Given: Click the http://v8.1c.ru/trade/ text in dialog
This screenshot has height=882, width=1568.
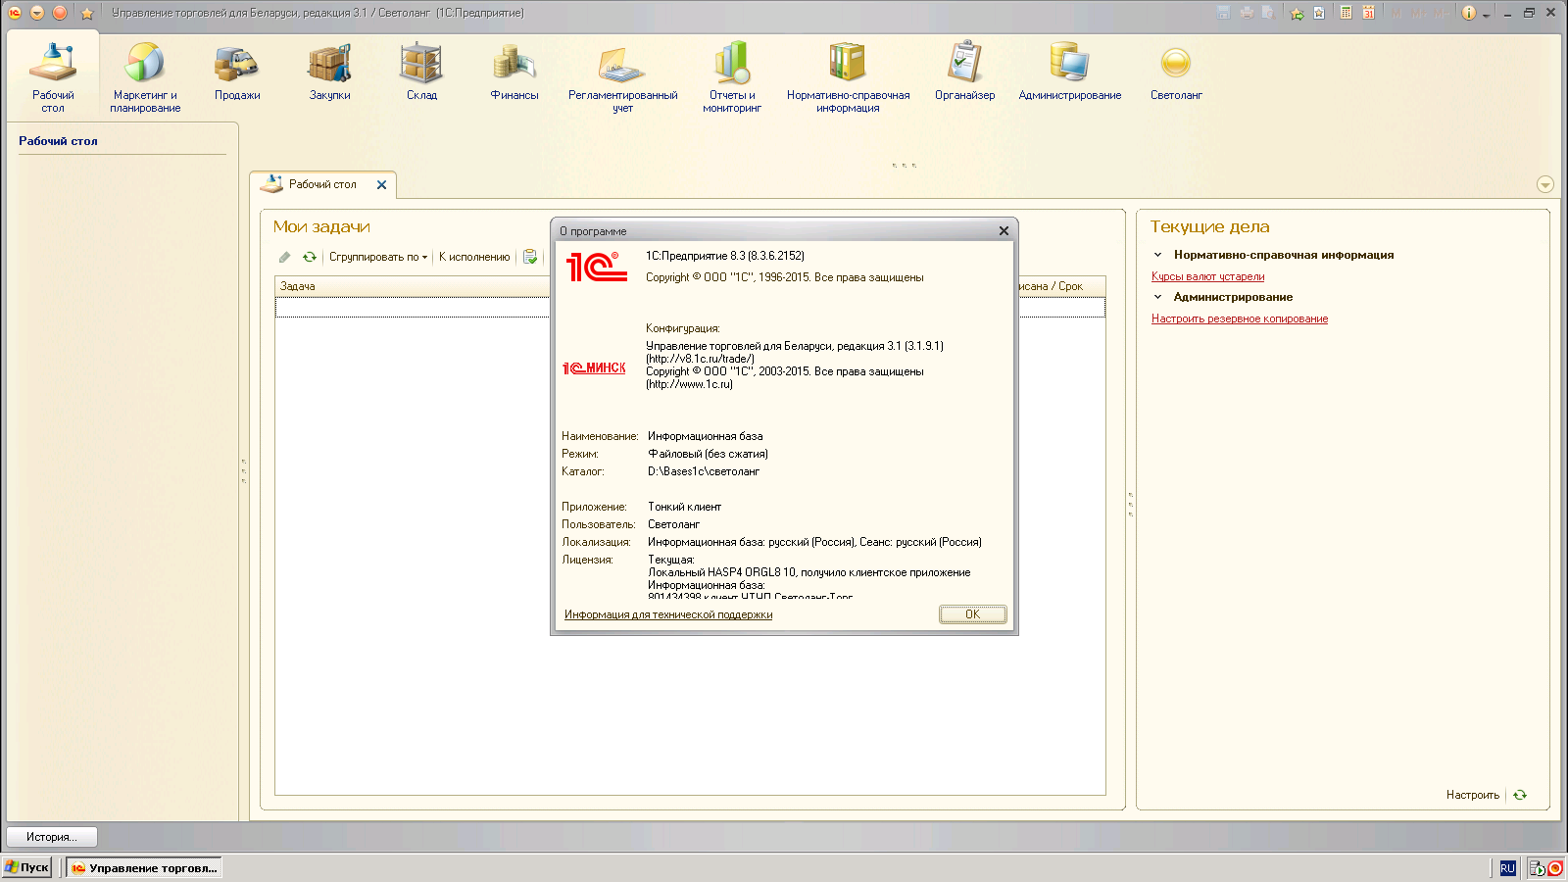Looking at the screenshot, I should tap(700, 359).
